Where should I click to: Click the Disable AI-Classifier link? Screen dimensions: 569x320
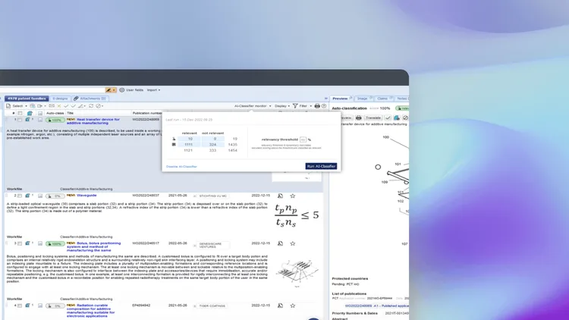[x=181, y=167]
